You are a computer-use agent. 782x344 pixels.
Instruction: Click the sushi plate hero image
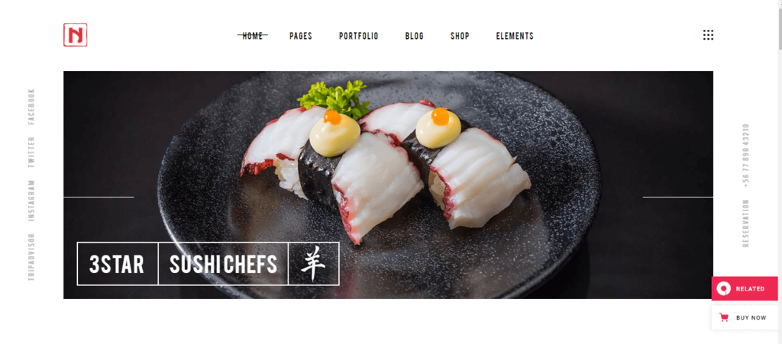[x=388, y=185]
